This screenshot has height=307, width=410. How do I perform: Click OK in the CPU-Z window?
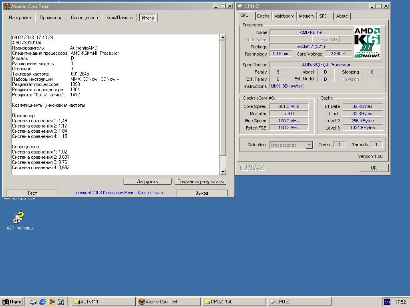click(374, 167)
